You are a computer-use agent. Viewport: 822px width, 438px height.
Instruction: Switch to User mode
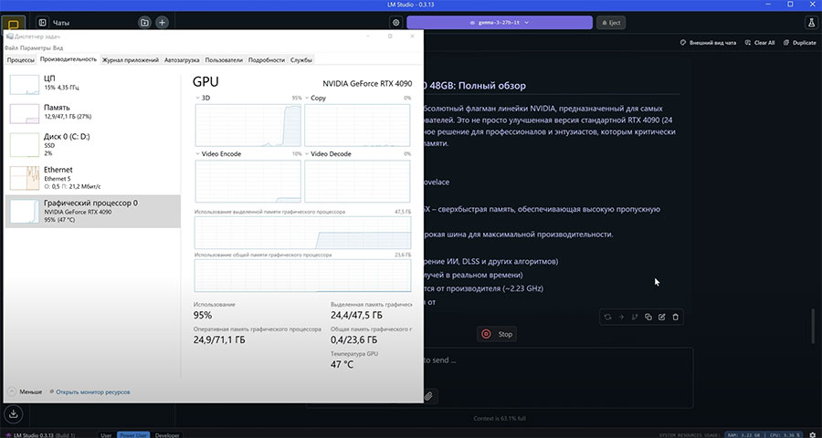(106, 435)
